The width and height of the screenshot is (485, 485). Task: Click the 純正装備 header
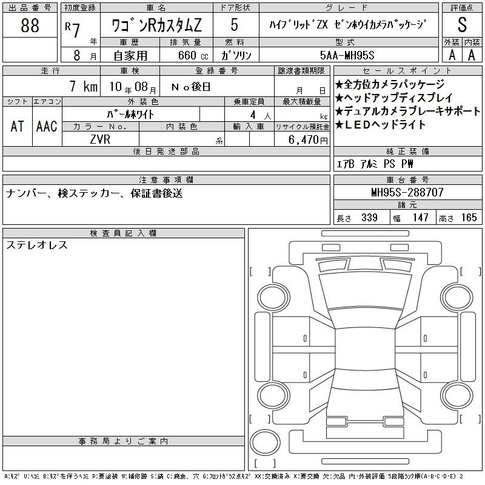coord(407,151)
